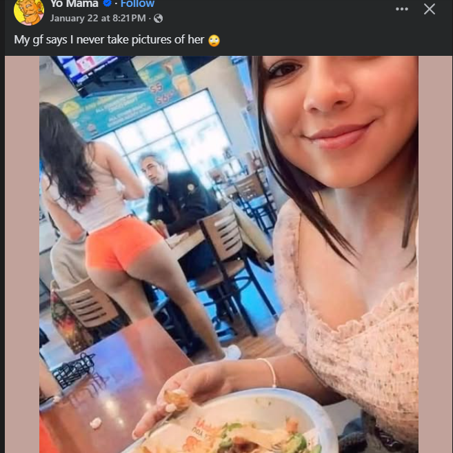The image size is (453, 453).
Task: Click the orange shorts in the photo
Action: (x=121, y=244)
